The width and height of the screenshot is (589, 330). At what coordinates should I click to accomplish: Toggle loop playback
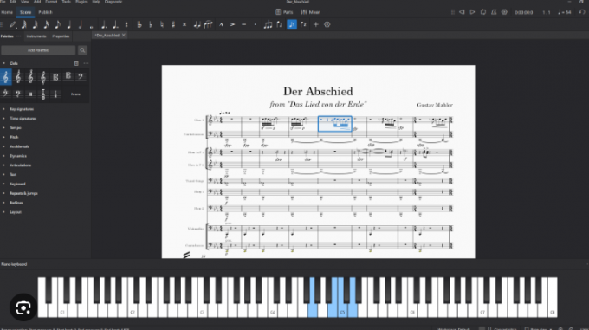click(483, 12)
